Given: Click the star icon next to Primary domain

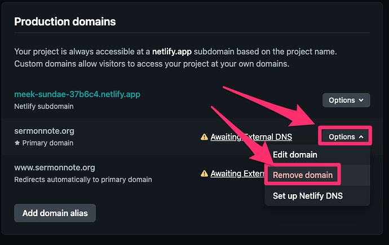Looking at the screenshot, I should tap(17, 143).
